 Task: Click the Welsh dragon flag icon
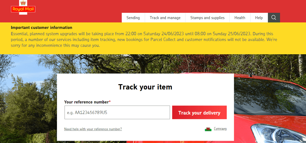coord(208,129)
